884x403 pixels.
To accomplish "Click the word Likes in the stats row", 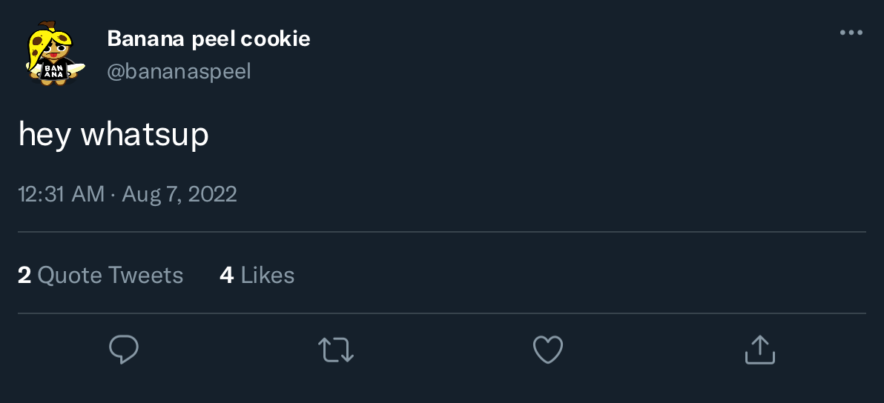I will (x=268, y=276).
